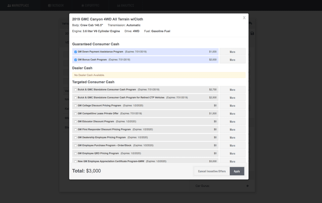Select GM Competitive Lease Private Offer checkbox

(76, 114)
